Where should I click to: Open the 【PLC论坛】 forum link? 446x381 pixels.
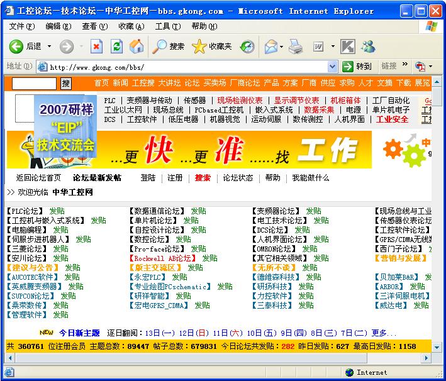coord(25,211)
